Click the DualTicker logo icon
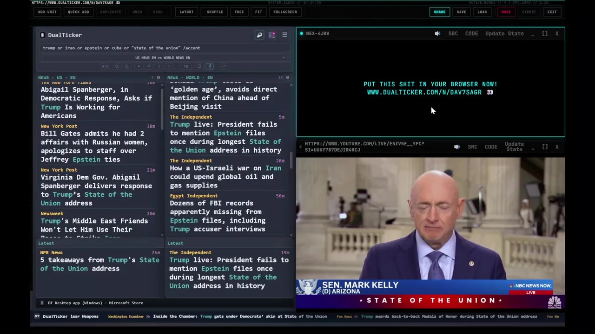595x334 pixels. (x=42, y=35)
